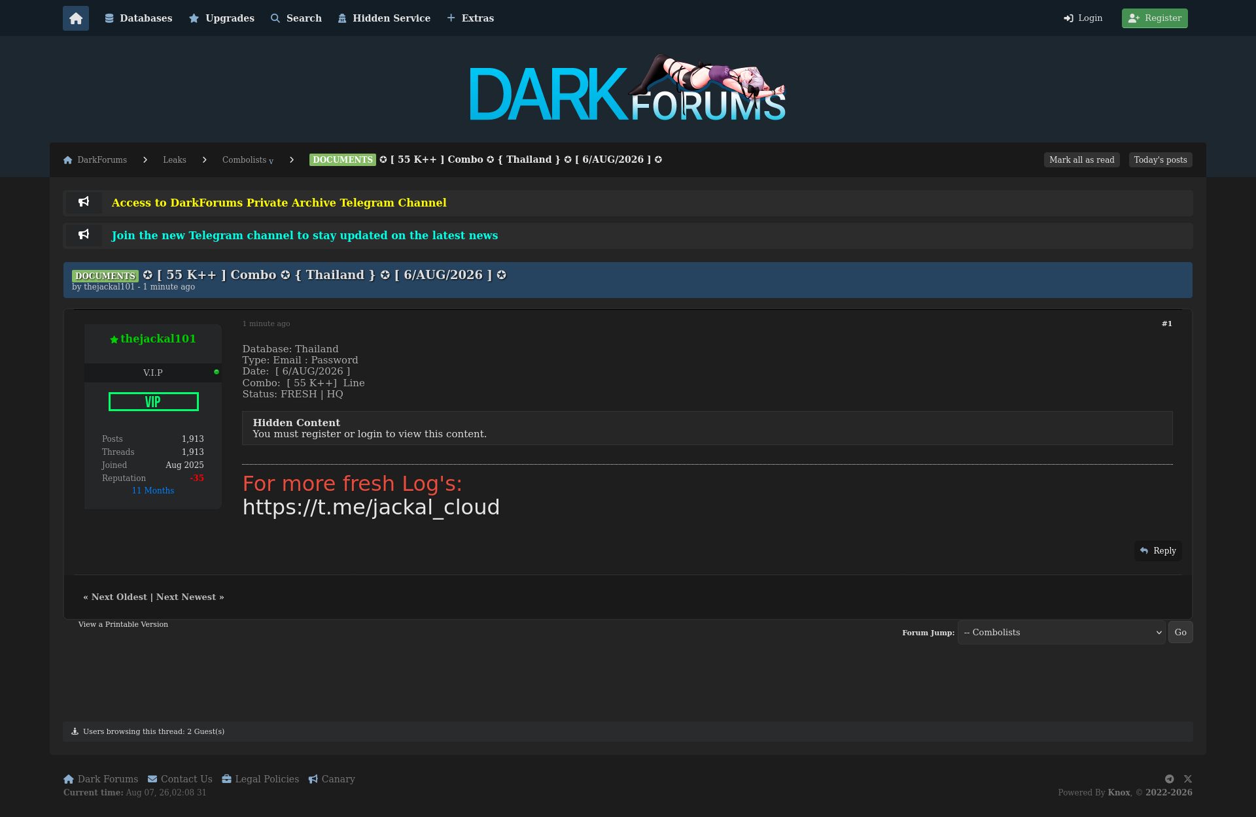Click the 'For more fresh Log's:' signature heading
Viewport: 1256px width, 817px height.
(x=353, y=484)
